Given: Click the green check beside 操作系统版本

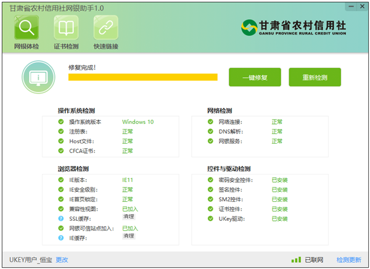Looking at the screenshot, I should [x=61, y=122].
